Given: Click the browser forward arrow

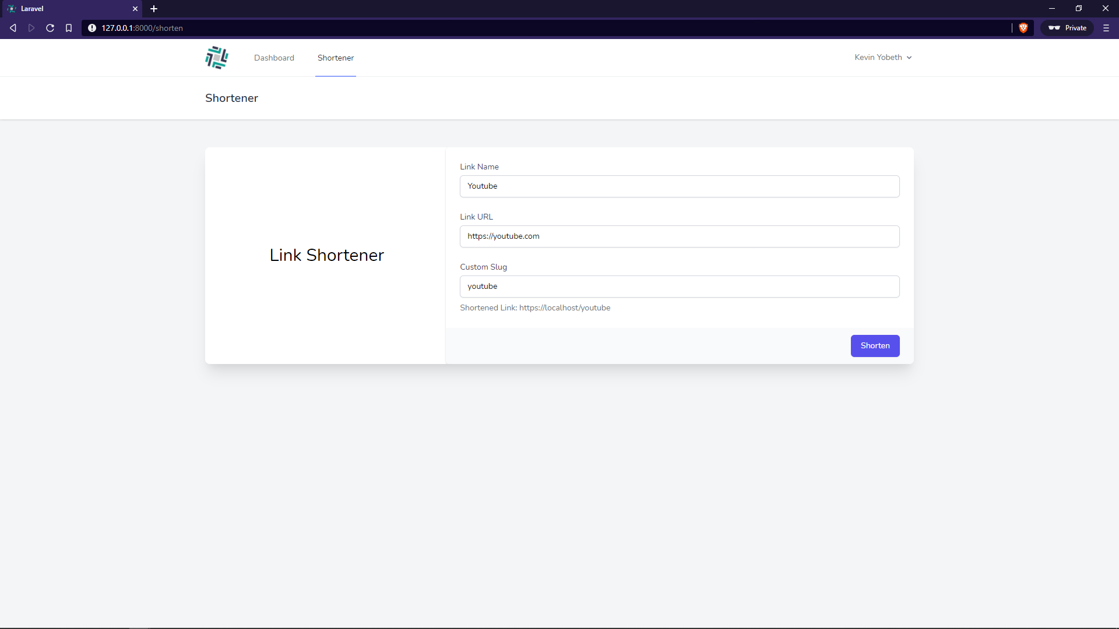Looking at the screenshot, I should (x=31, y=28).
